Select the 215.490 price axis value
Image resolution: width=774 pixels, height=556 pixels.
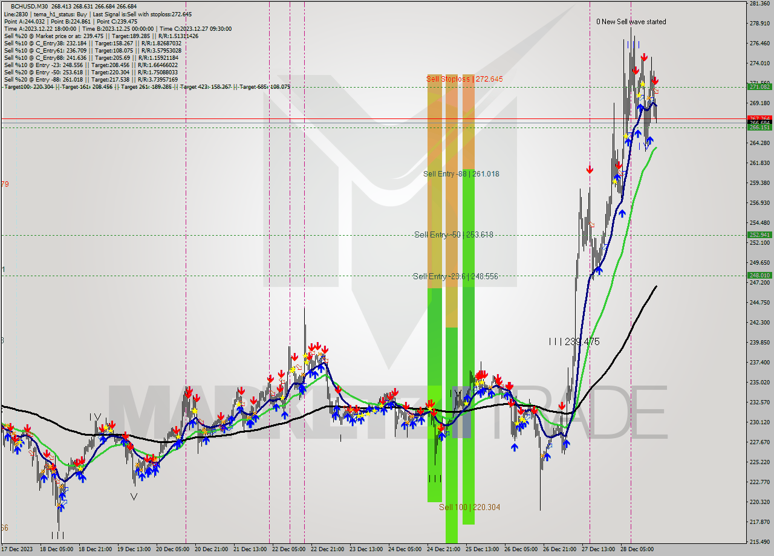click(759, 542)
